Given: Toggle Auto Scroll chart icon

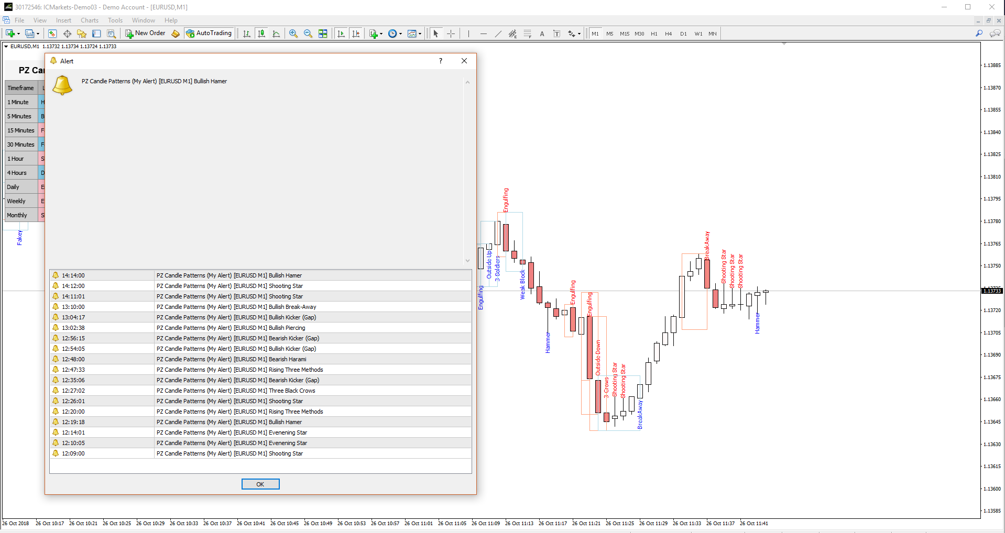Looking at the screenshot, I should coord(341,34).
